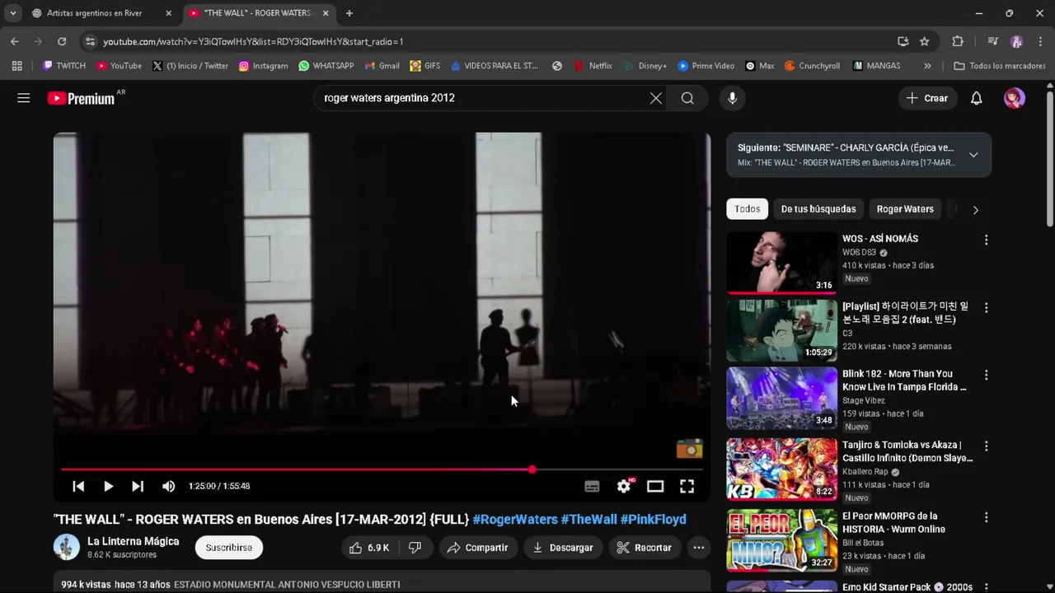Open the WOS - ASÍ NOMÁS thumbnail

(x=781, y=263)
